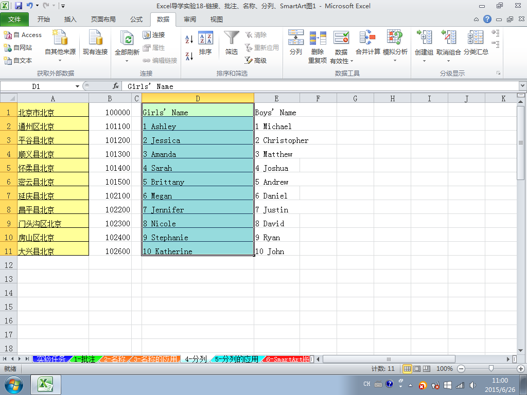Click the From Text (自文本) icon
The width and height of the screenshot is (527, 395).
pyautogui.click(x=7, y=61)
